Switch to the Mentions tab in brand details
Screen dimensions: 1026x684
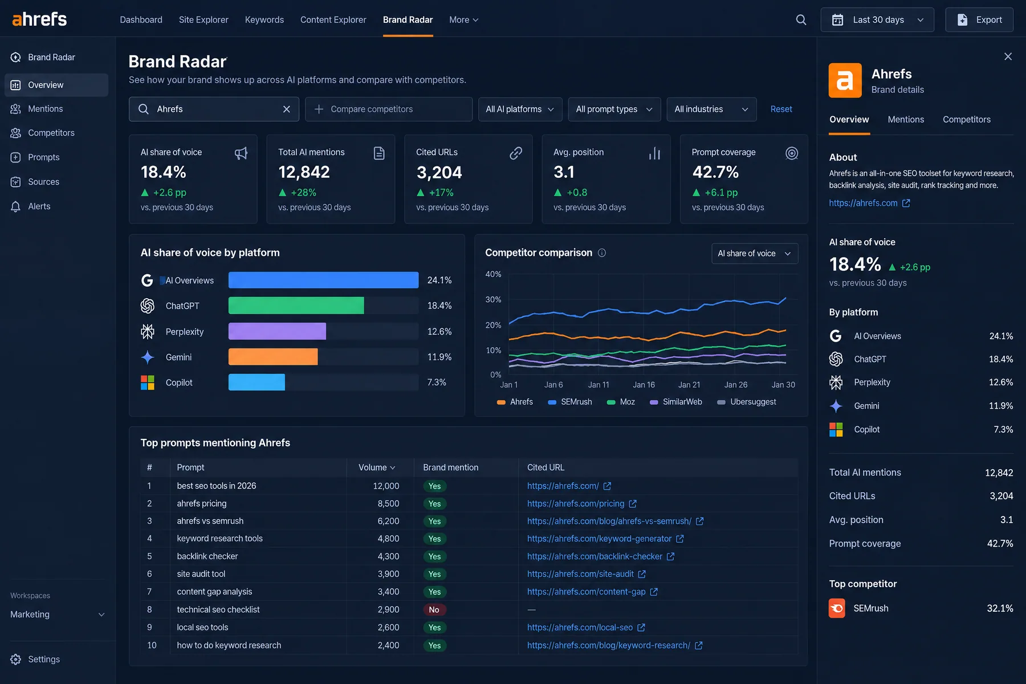click(906, 120)
